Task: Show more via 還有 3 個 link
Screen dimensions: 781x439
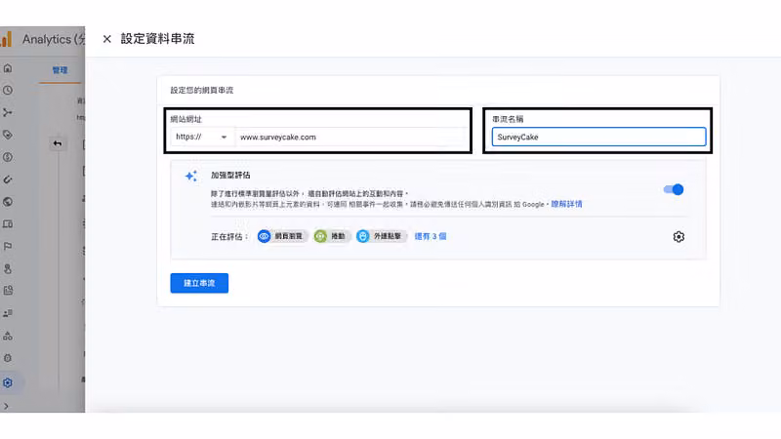Action: coord(431,236)
